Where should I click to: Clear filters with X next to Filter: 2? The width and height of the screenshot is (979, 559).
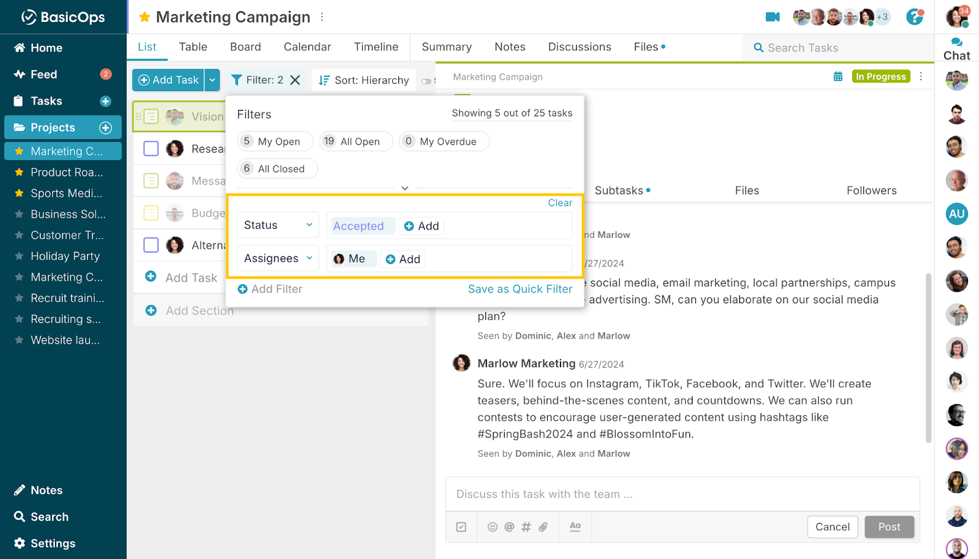pos(295,80)
